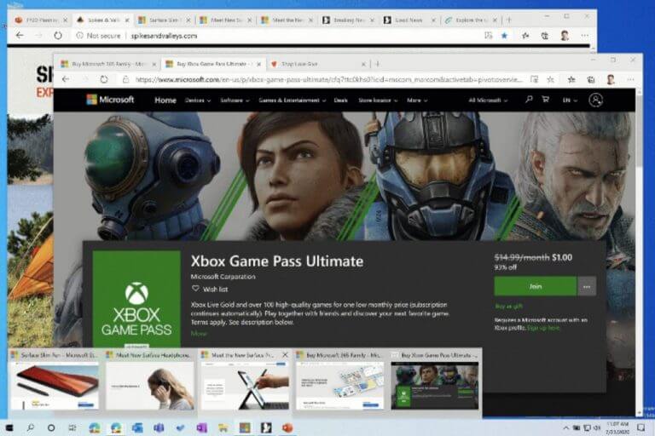Open Collections in the front Edge window
The height and width of the screenshot is (436, 655).
[591, 79]
